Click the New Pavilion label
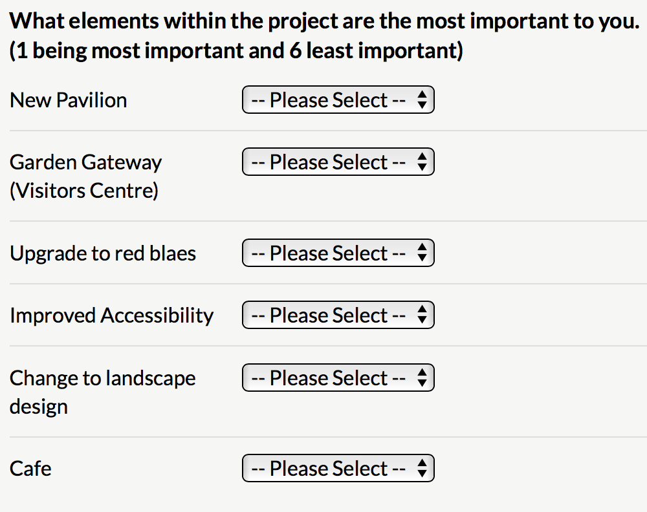The width and height of the screenshot is (647, 512). (68, 100)
